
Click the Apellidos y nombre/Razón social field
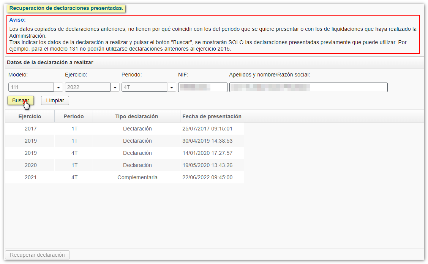pyautogui.click(x=308, y=87)
